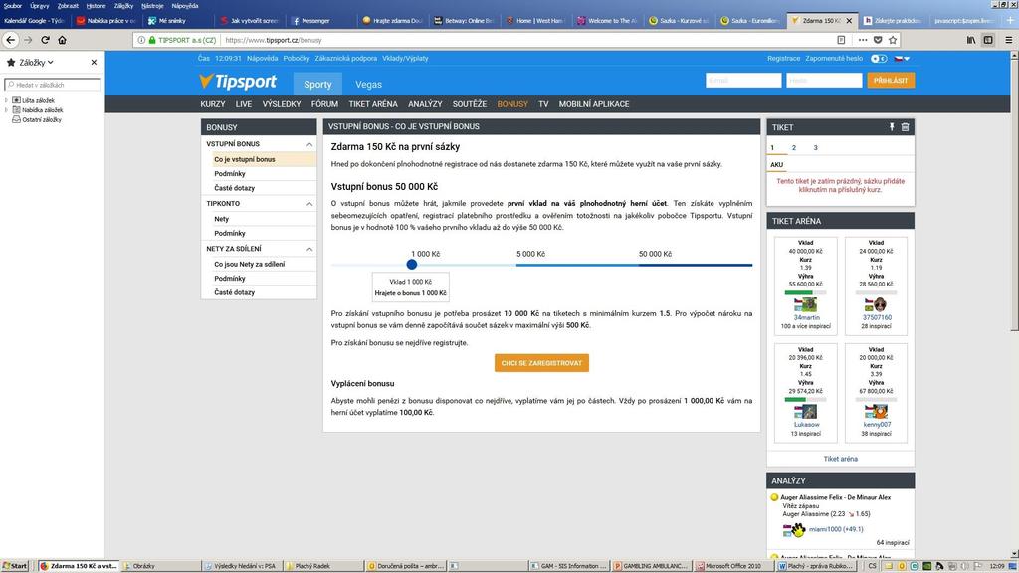Open KURZY in the navigation bar
Image resolution: width=1019 pixels, height=573 pixels.
point(213,103)
